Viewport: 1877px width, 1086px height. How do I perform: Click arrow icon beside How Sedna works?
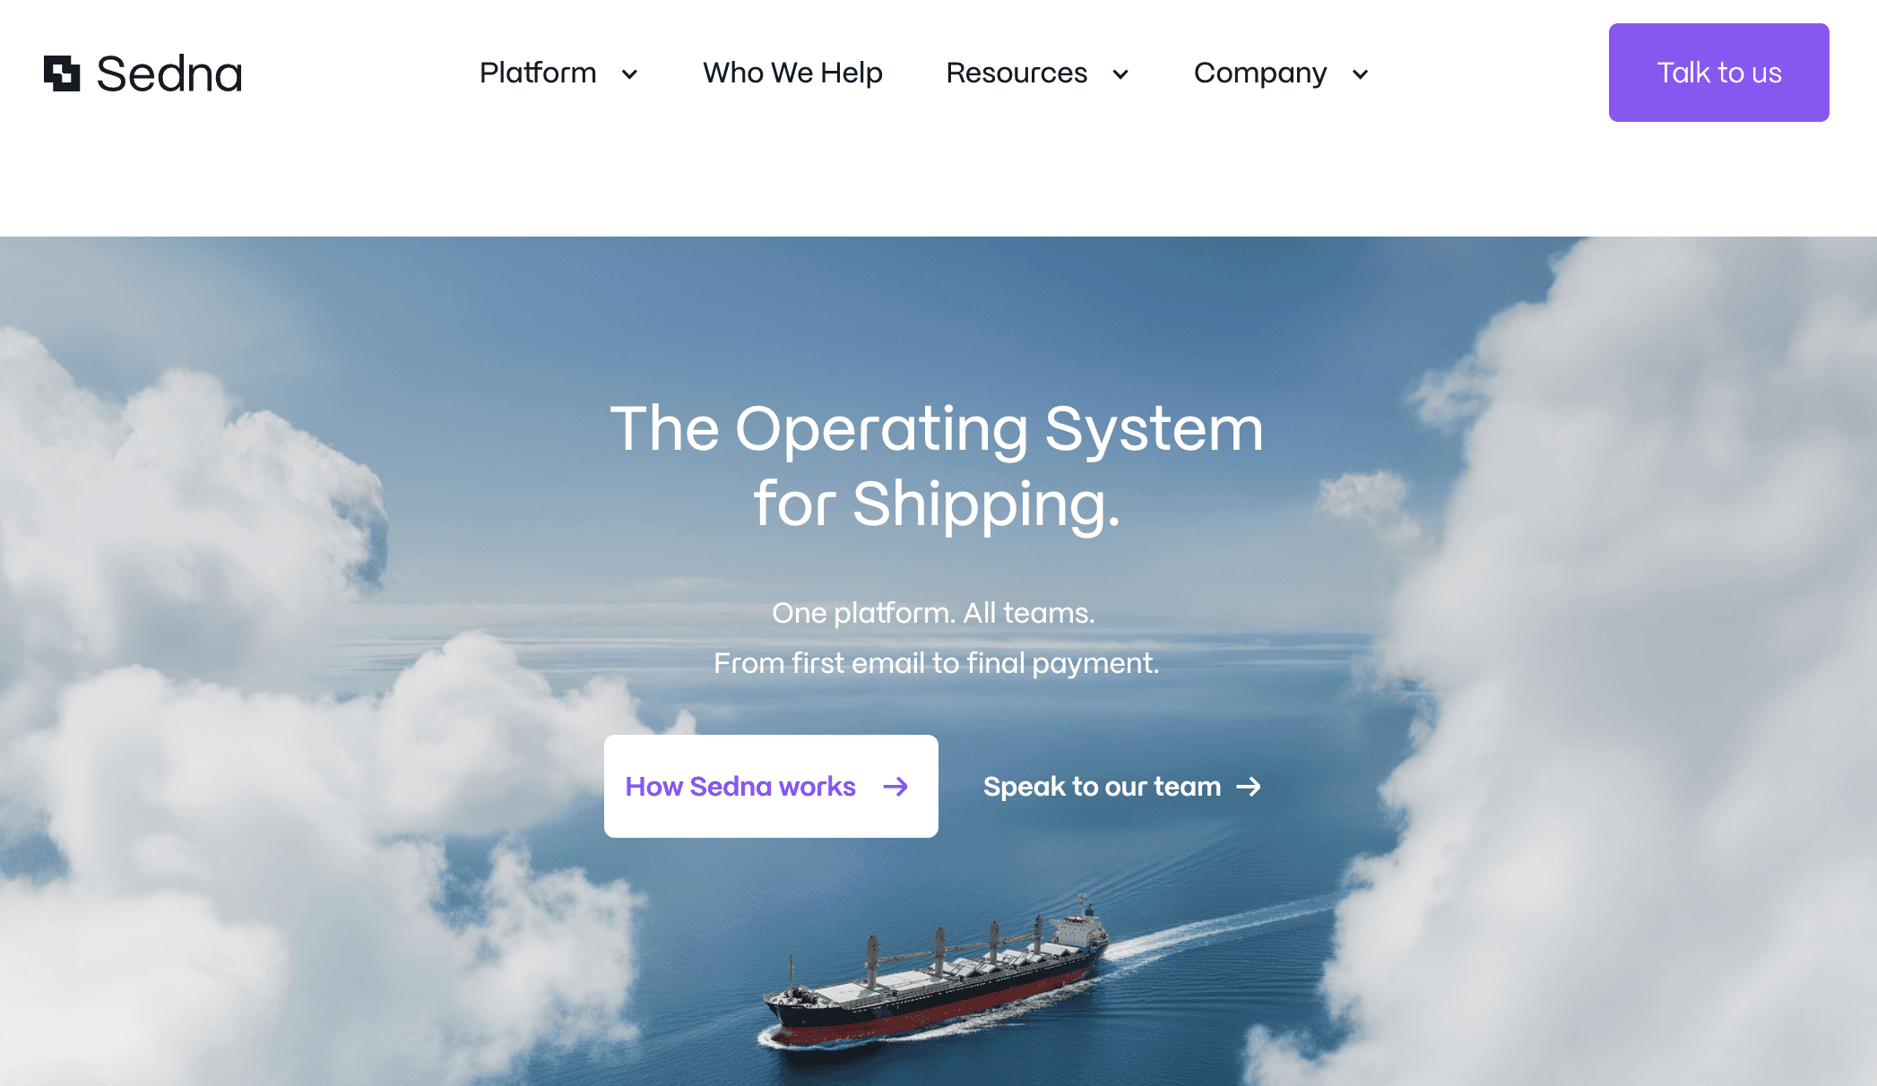click(x=895, y=787)
